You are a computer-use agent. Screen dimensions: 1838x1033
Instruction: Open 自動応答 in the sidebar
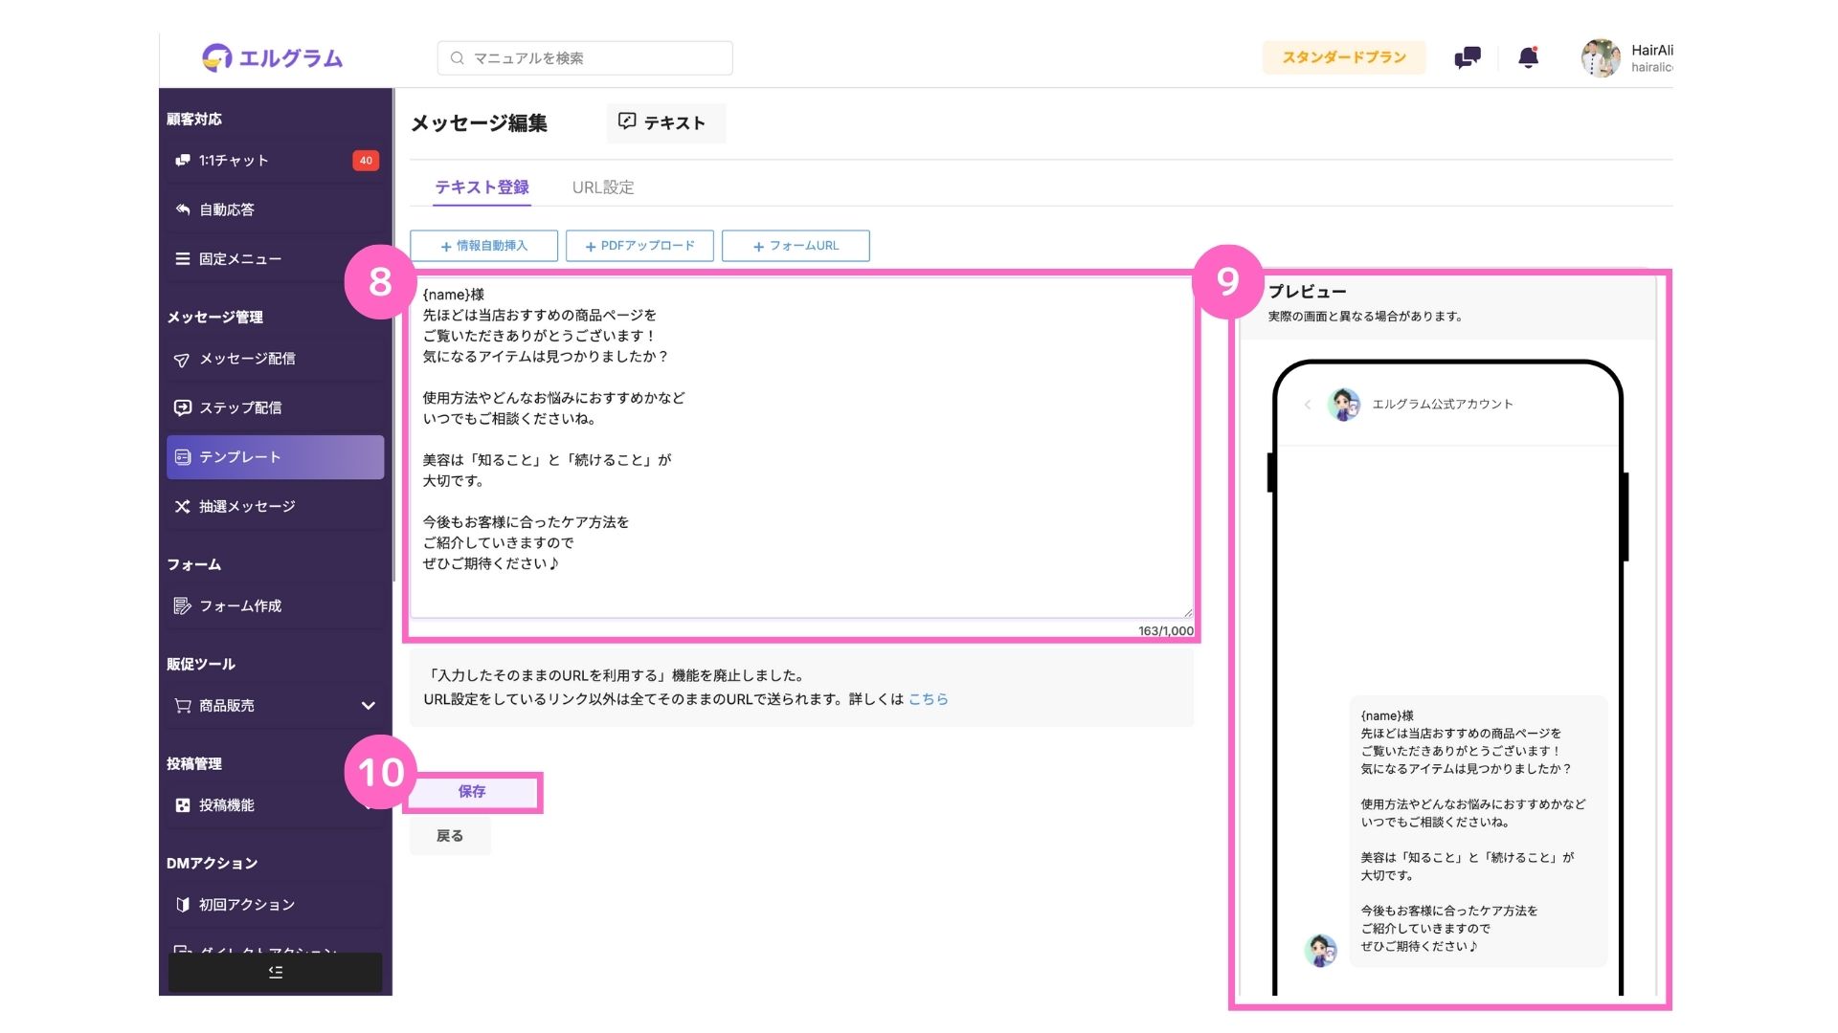pyautogui.click(x=276, y=209)
